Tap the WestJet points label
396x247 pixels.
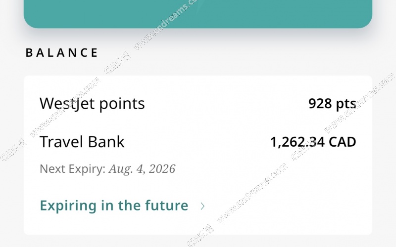92,104
